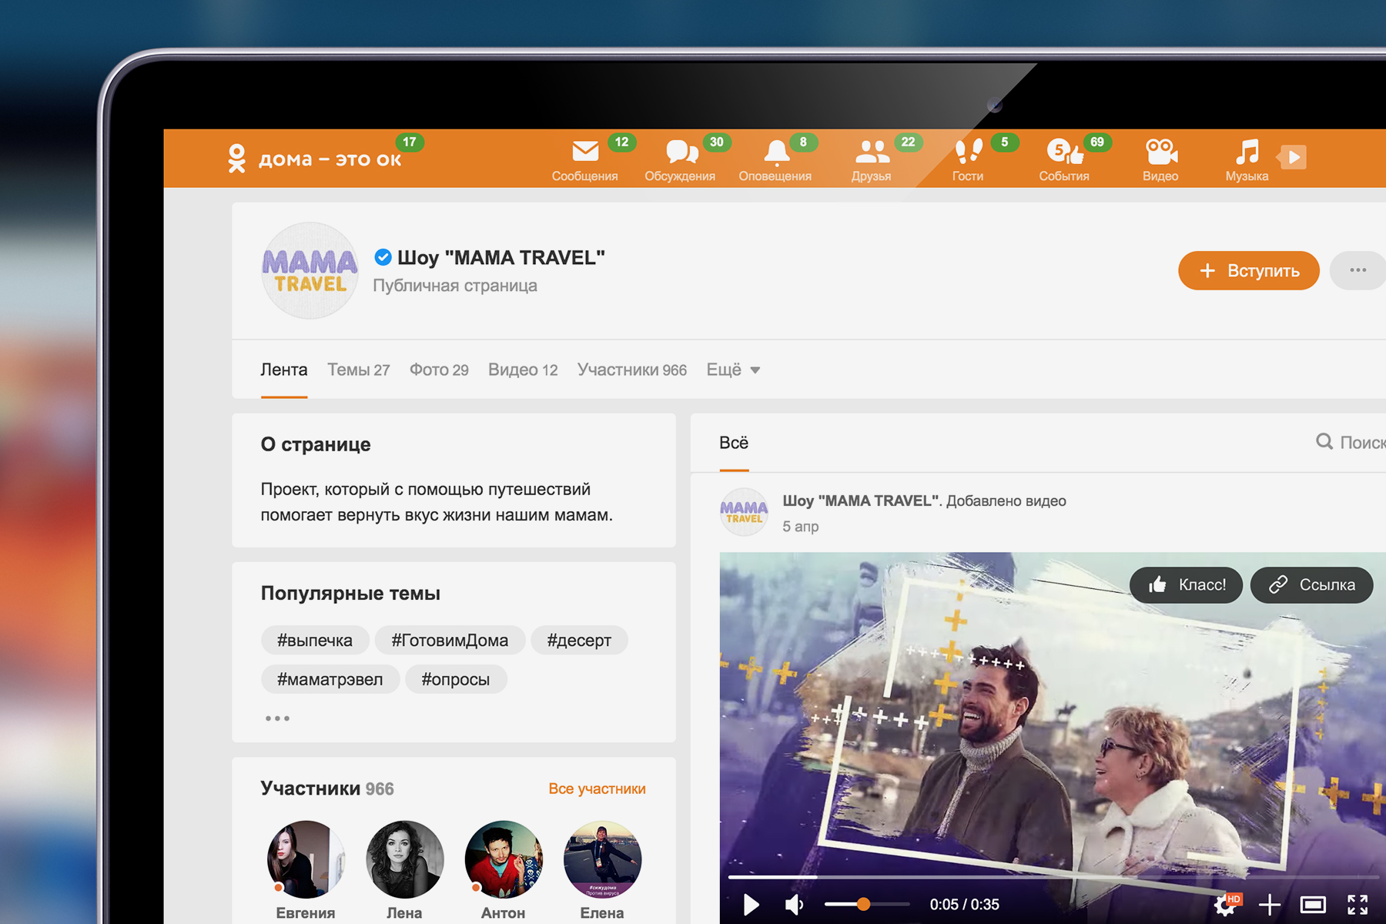Open the События icon
The height and width of the screenshot is (924, 1386).
(1064, 152)
